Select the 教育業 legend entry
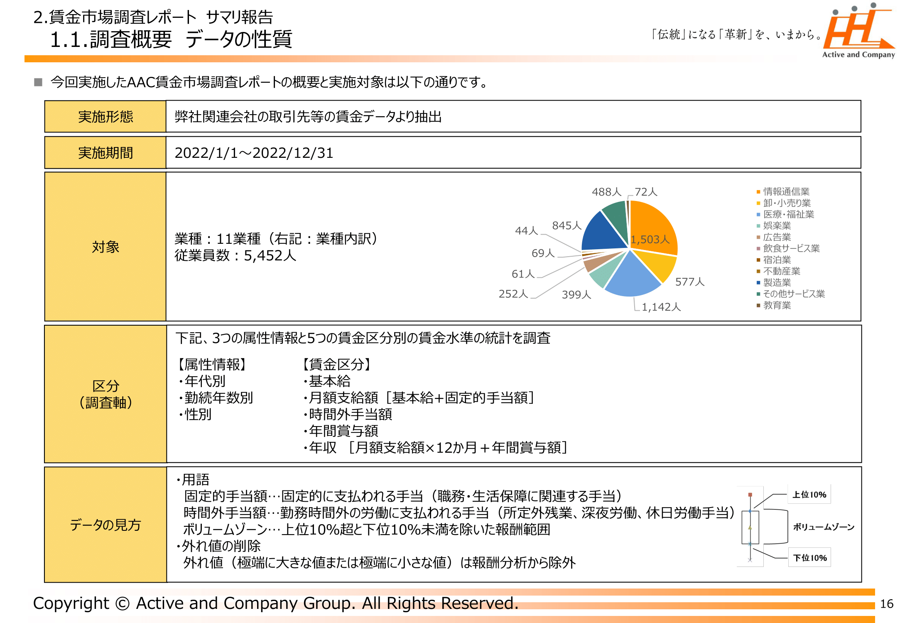Image resolution: width=900 pixels, height=623 pixels. coord(777,305)
